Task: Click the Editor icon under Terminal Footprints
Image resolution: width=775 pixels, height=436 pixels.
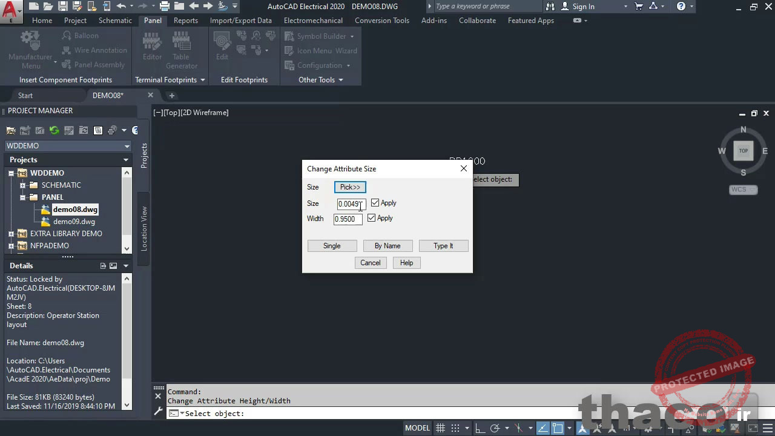Action: [x=151, y=45]
